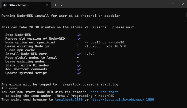Click the localhost:1880 link
This screenshot has width=187, height=108.
click(x=69, y=100)
